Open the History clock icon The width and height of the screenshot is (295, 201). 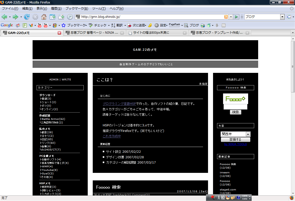coord(70,17)
